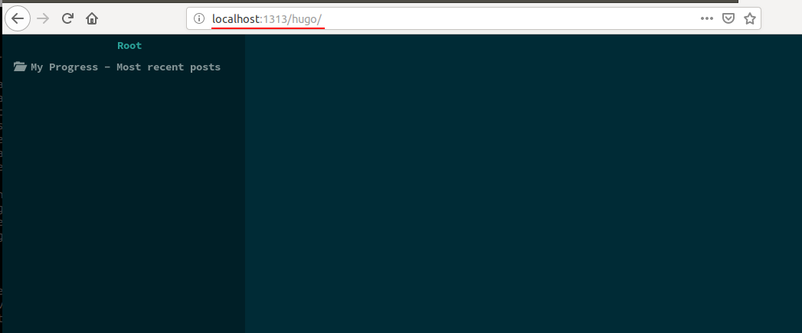Reload the current localhost page
Screen dimensions: 802x333
point(67,18)
